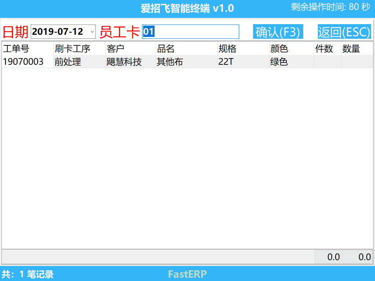Click the 共: 1 笔记录 status text
This screenshot has height=281, width=375.
pos(27,274)
